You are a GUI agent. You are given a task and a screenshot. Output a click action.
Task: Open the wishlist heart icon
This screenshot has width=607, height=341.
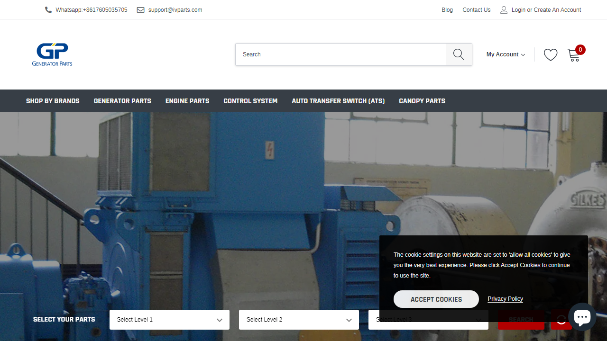pyautogui.click(x=551, y=55)
